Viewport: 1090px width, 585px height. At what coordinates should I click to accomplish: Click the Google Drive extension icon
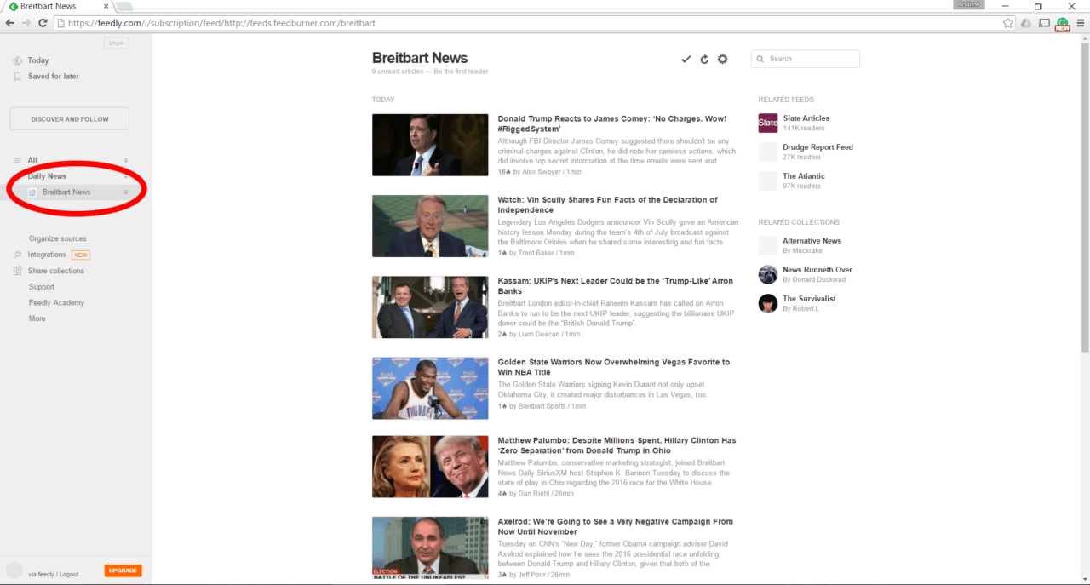point(1026,23)
